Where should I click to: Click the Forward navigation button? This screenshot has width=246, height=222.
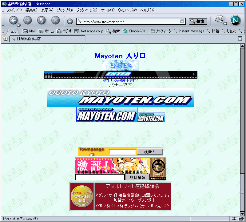[x=27, y=20]
